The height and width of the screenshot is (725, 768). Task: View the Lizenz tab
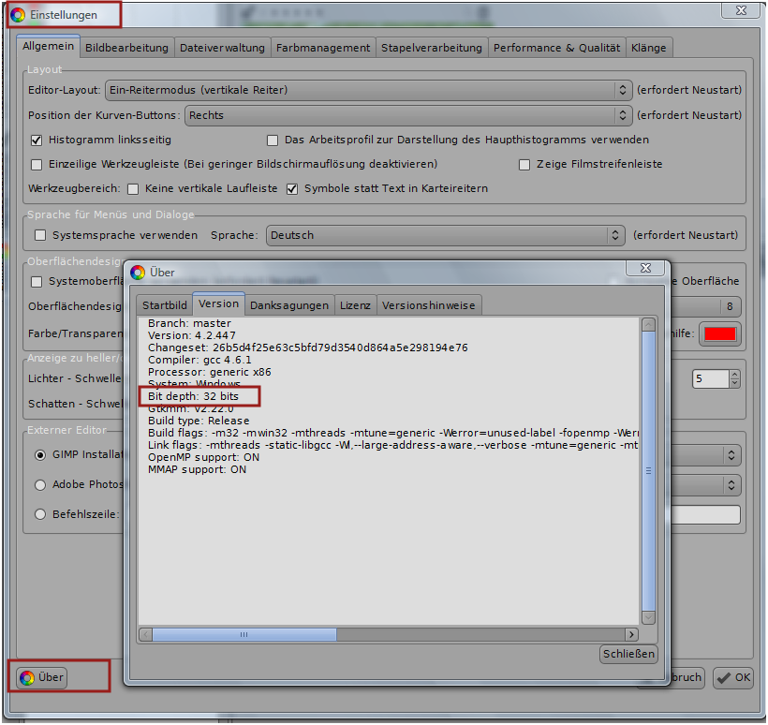(355, 305)
